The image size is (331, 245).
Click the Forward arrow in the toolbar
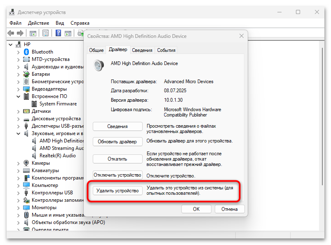pos(20,33)
